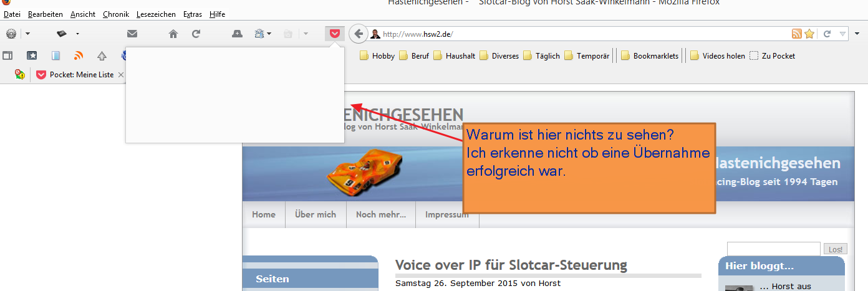Reload using URL bar refresh icon
Viewport: 868px width, 291px height.
[x=827, y=34]
